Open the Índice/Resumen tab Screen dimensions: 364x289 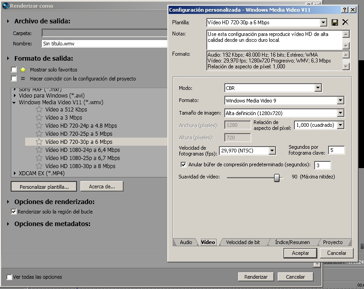pos(293,242)
